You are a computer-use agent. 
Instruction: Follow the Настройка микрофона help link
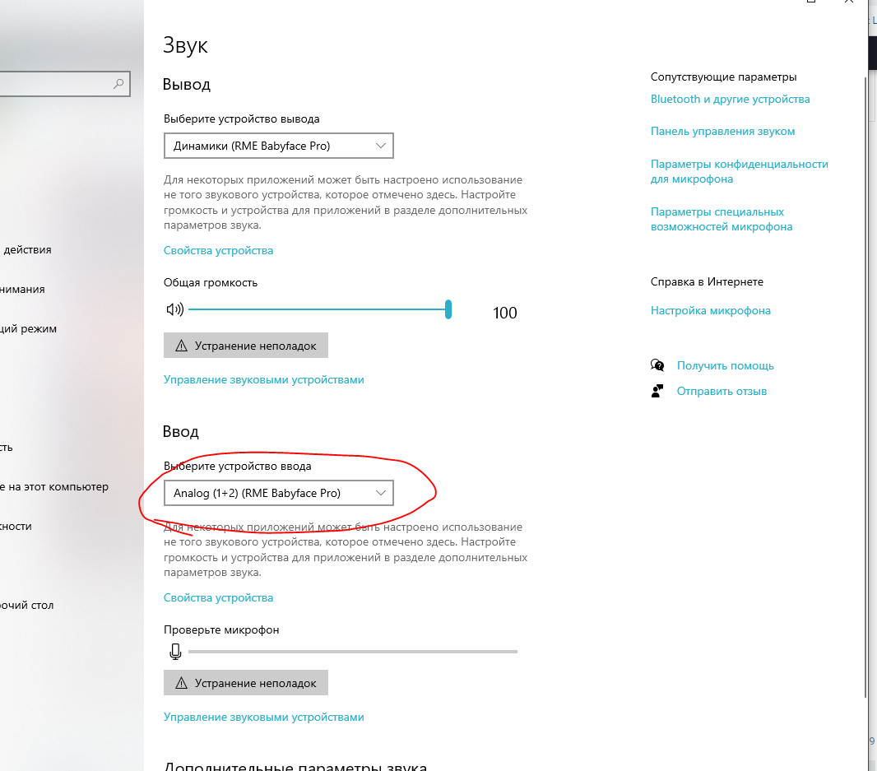(x=710, y=311)
